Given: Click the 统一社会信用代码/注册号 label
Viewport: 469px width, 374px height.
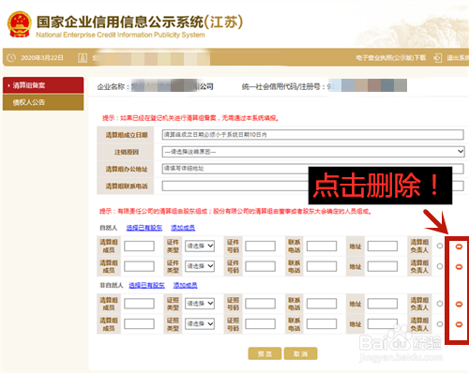Looking at the screenshot, I should point(283,87).
